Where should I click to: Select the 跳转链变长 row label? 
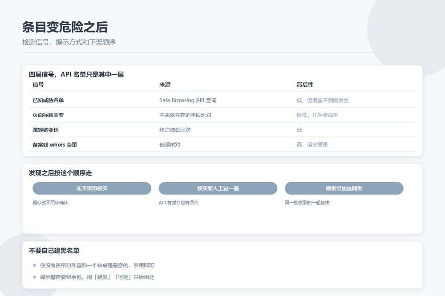(x=45, y=130)
